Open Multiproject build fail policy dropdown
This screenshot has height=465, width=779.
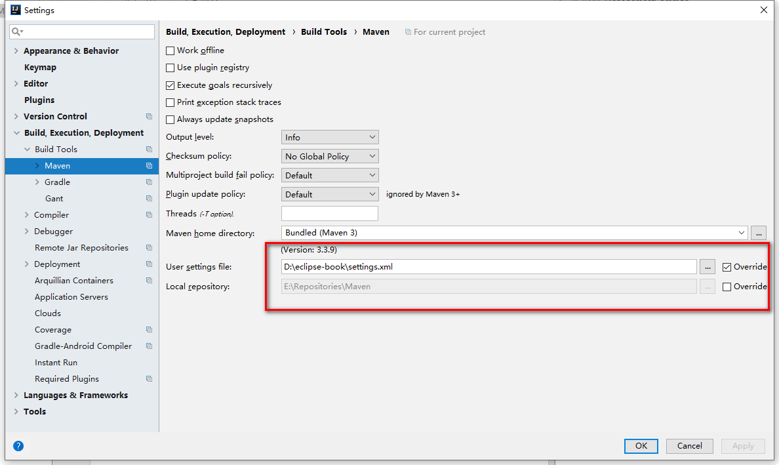pyautogui.click(x=330, y=175)
